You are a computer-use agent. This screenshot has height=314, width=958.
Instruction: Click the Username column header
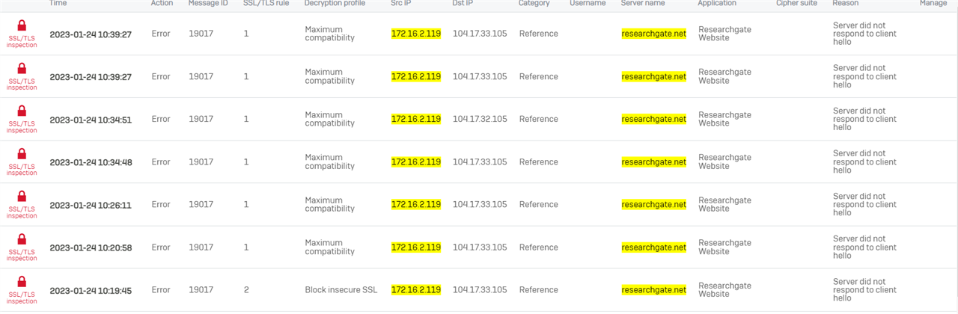click(x=588, y=4)
